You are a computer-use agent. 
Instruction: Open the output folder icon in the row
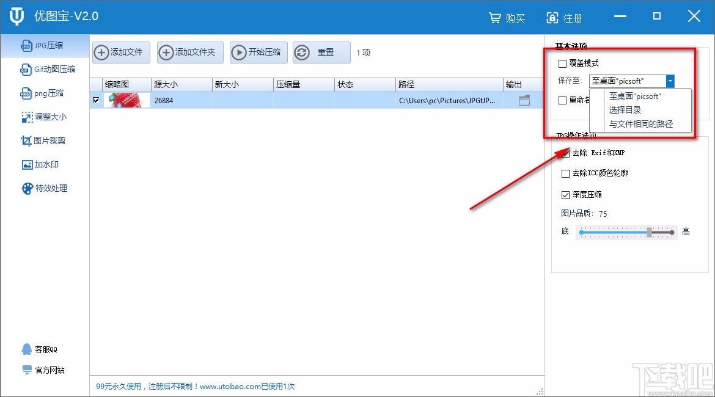pos(524,100)
